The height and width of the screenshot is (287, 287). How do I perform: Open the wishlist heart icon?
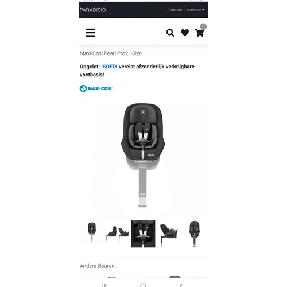tap(185, 33)
